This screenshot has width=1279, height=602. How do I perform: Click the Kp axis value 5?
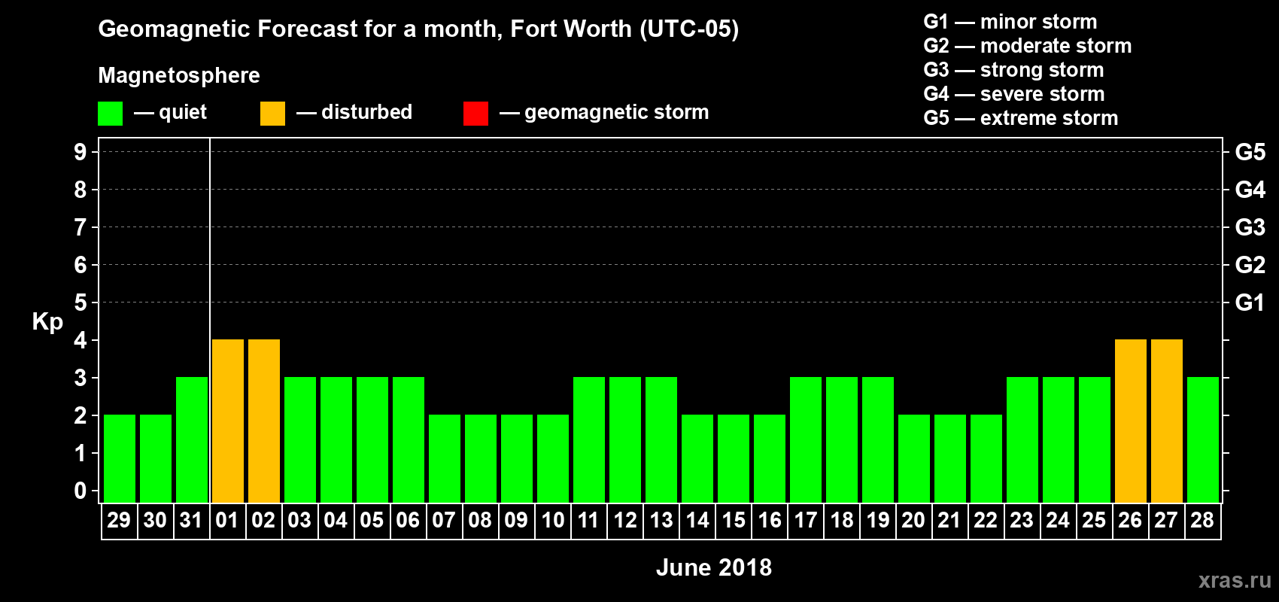pyautogui.click(x=81, y=303)
